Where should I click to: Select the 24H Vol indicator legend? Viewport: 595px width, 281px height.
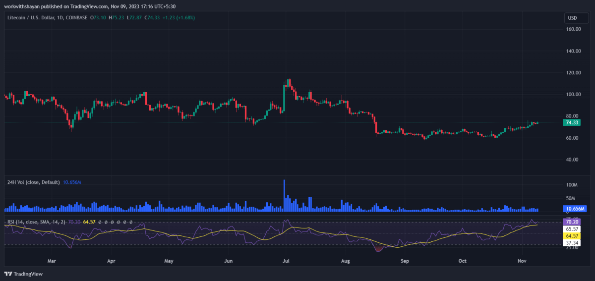coord(33,182)
